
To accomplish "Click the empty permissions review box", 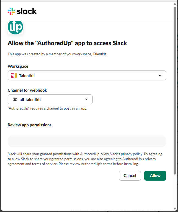I will pyautogui.click(x=87, y=141).
